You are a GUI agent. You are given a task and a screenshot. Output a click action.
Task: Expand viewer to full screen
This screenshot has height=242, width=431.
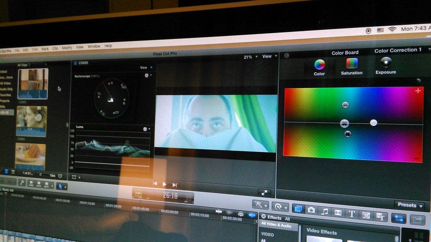[x=264, y=193]
